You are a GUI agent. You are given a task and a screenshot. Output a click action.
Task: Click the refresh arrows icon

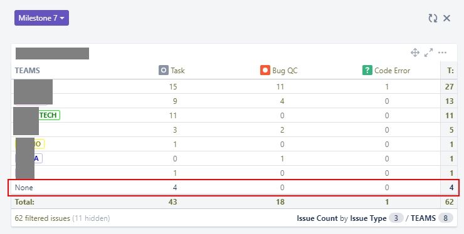[433, 18]
